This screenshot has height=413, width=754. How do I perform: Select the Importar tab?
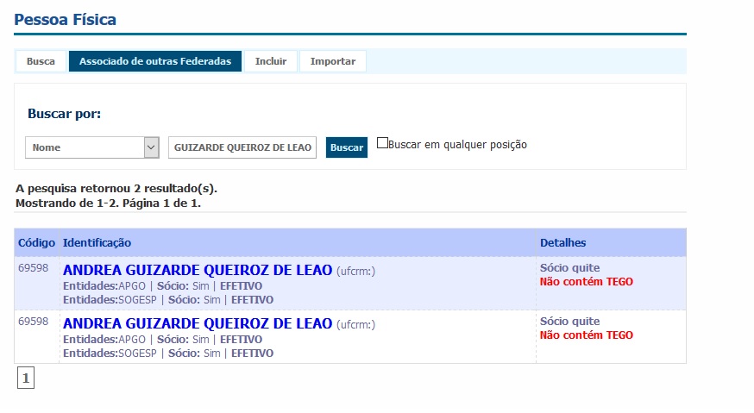coord(333,61)
